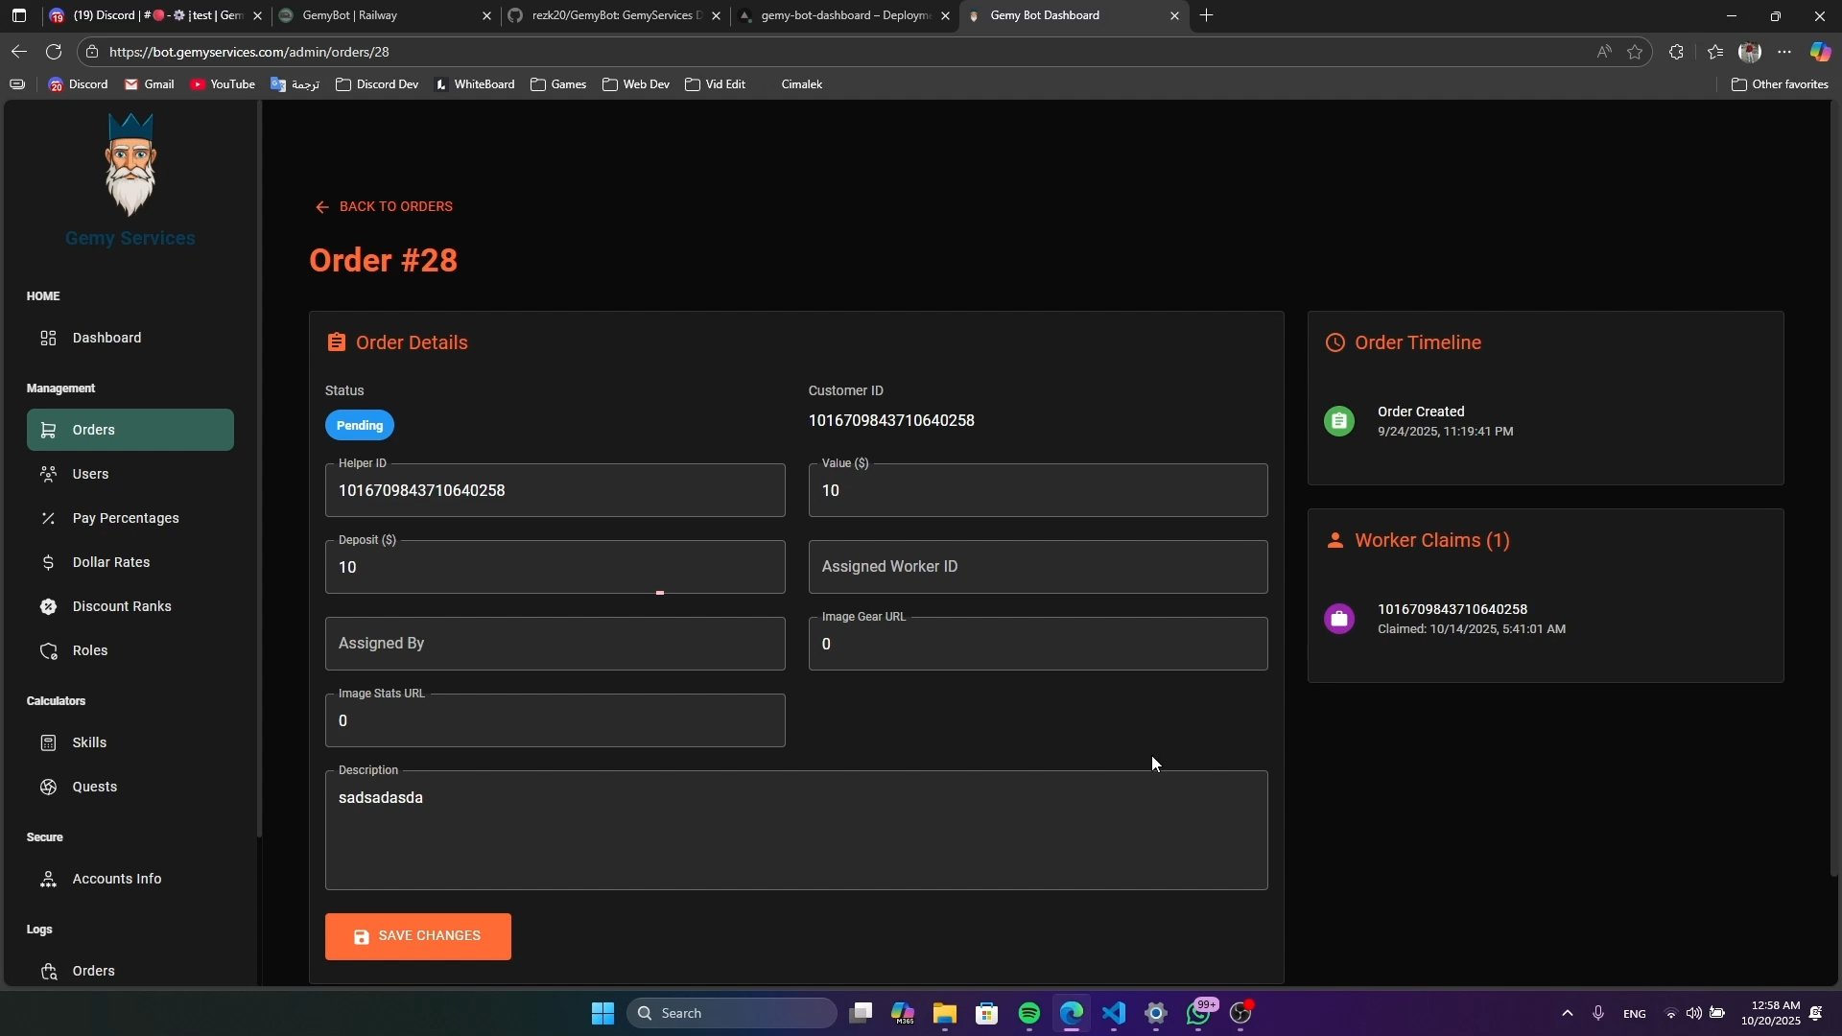
Task: Open the Dashboard sidebar item
Action: 106,338
